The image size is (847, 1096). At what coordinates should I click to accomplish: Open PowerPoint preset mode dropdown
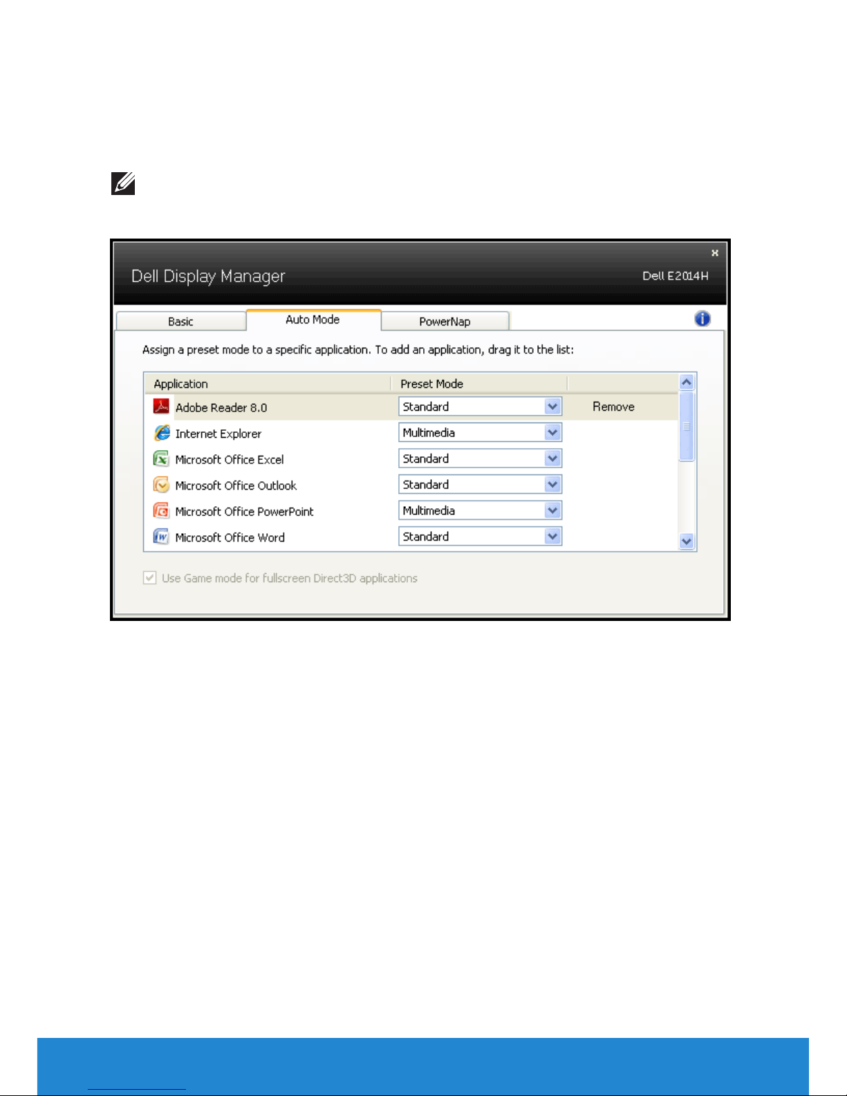552,511
